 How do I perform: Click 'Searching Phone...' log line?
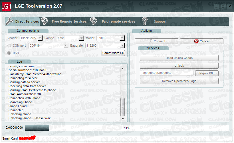click(x=21, y=102)
